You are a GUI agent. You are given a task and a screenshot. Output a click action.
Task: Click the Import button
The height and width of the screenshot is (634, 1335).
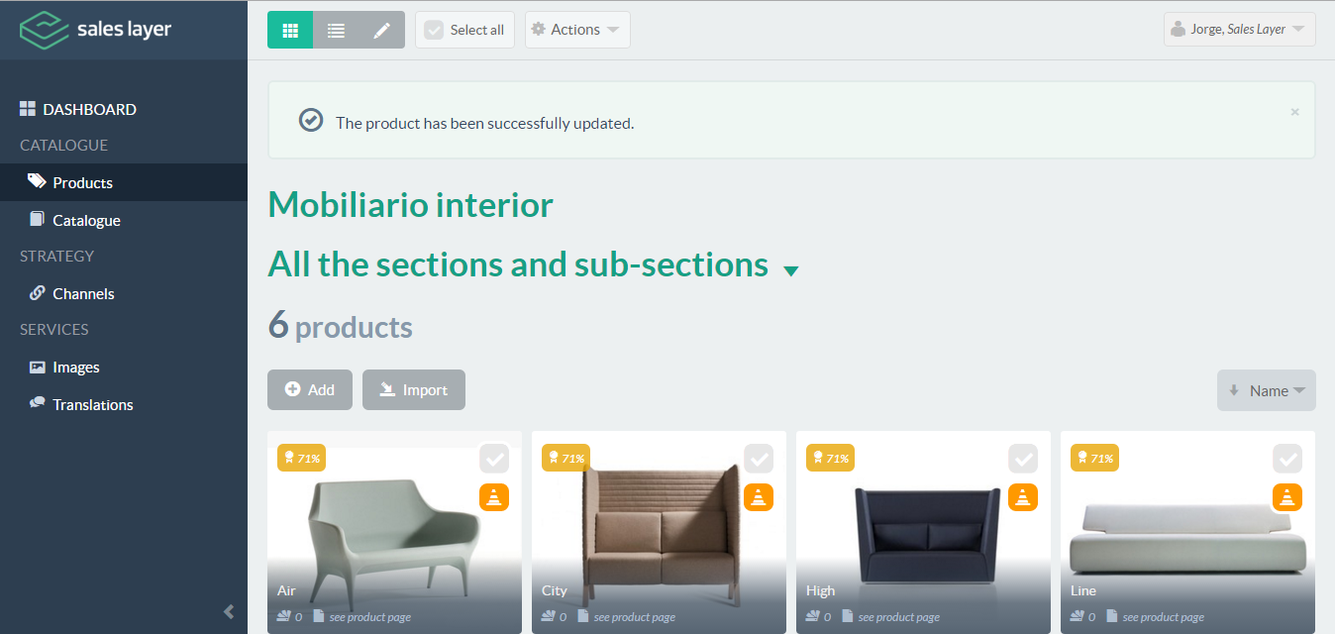pyautogui.click(x=414, y=390)
